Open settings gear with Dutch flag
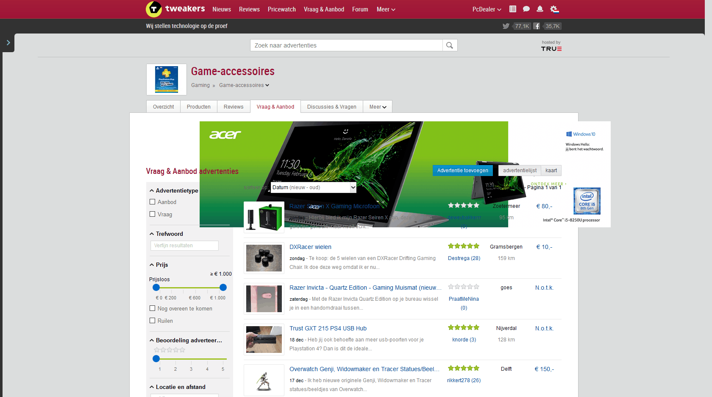This screenshot has width=712, height=397. (554, 9)
